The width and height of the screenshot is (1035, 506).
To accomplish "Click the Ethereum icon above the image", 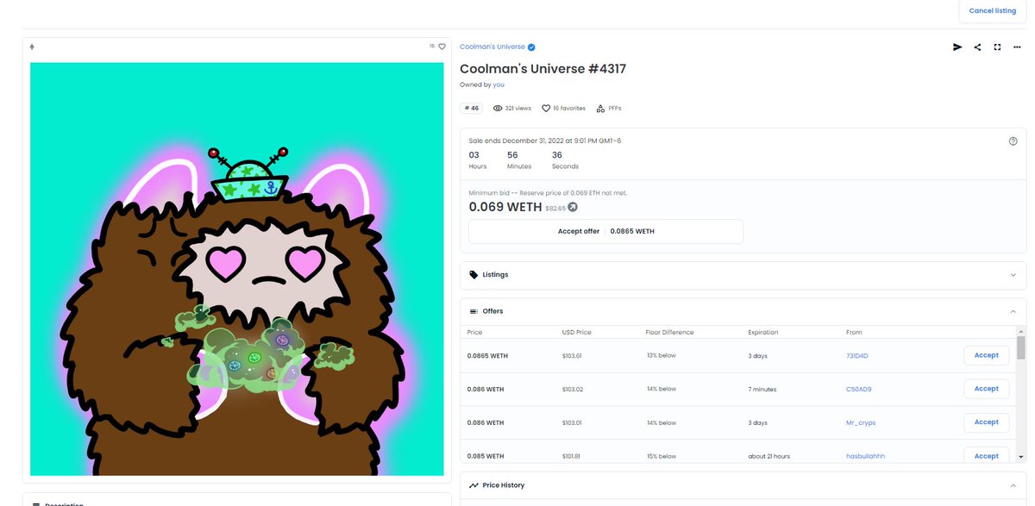I will (32, 47).
